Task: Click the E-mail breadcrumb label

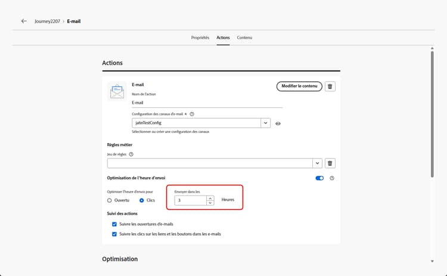Action: coord(74,21)
